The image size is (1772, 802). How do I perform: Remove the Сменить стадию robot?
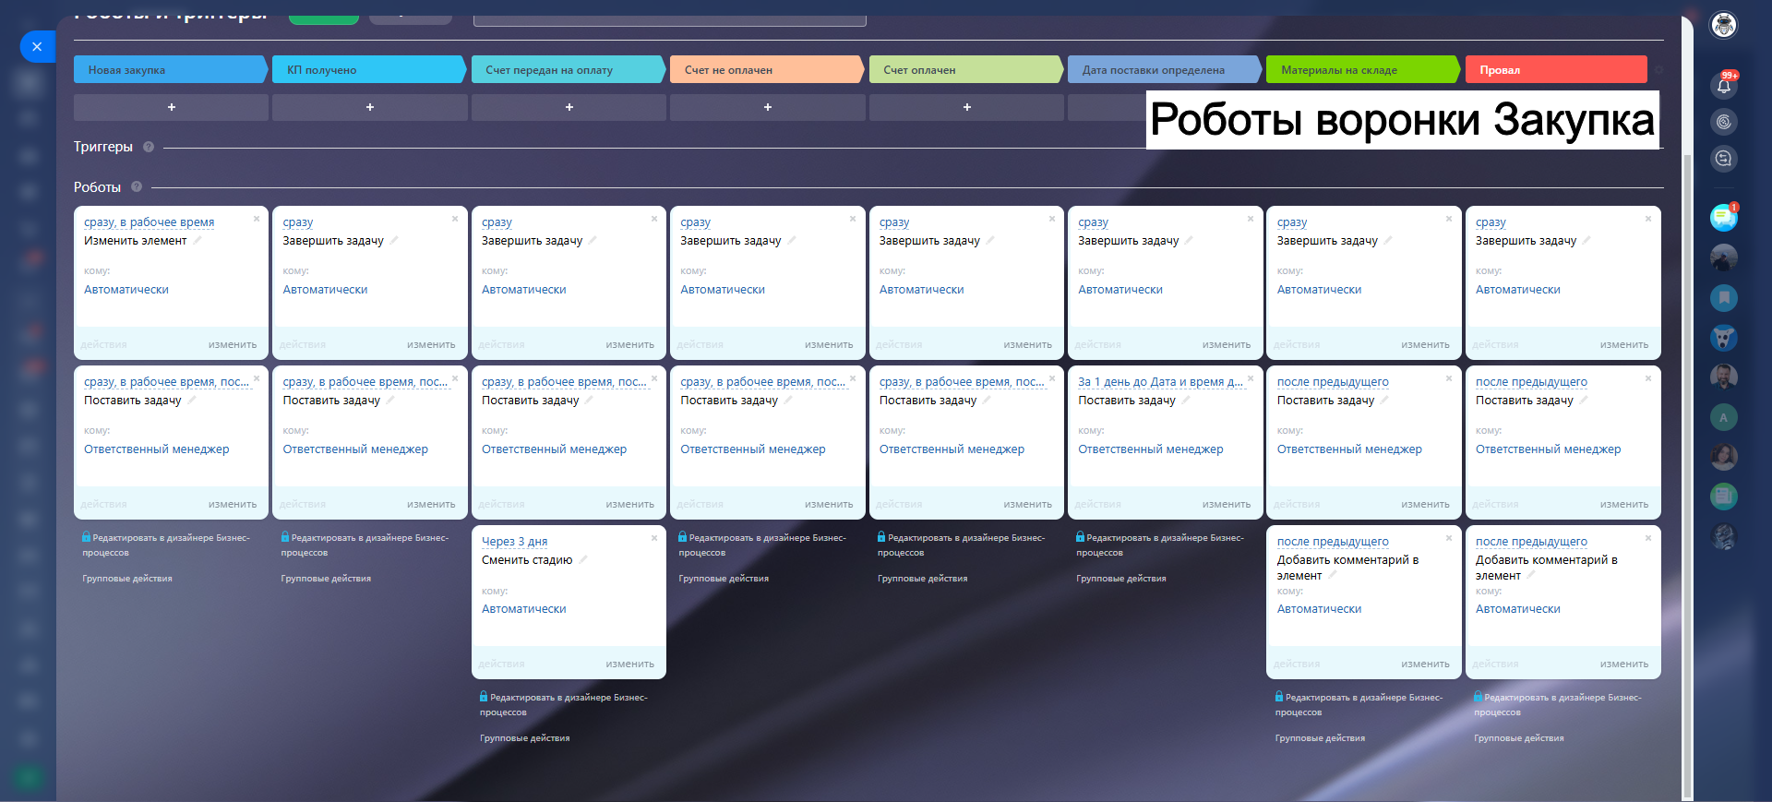(654, 538)
